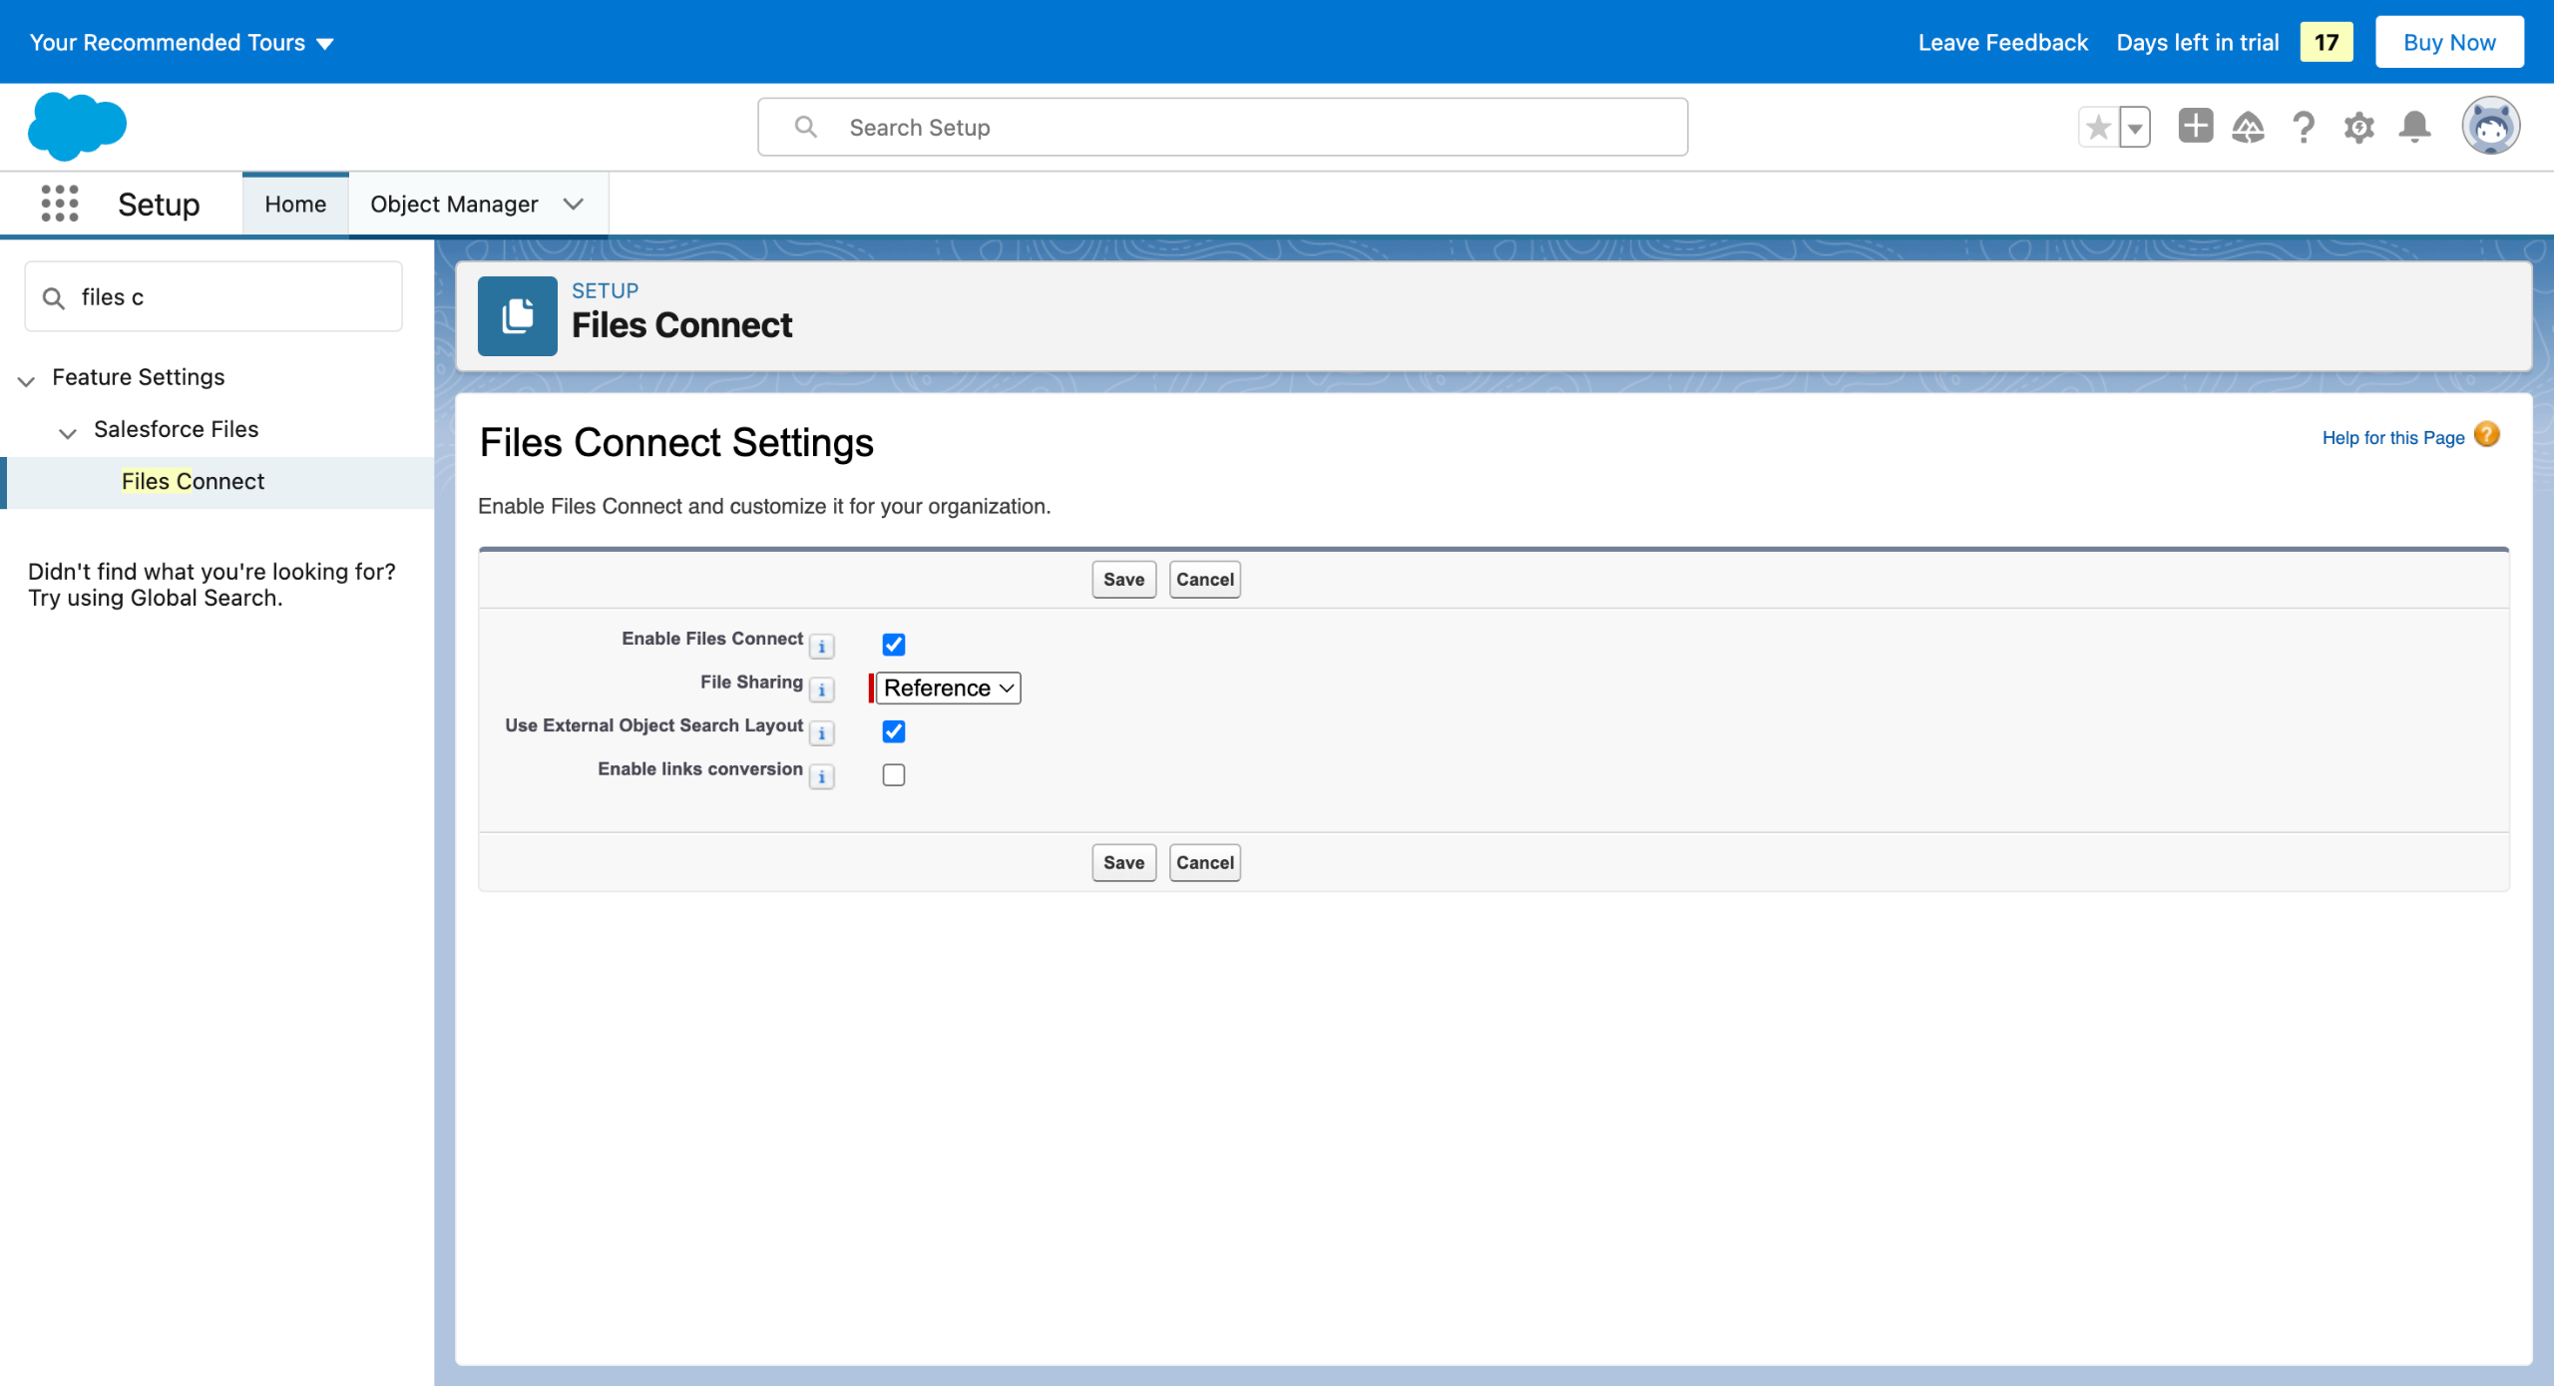The height and width of the screenshot is (1386, 2554).
Task: Open the Object Manager tab chevron menu
Action: pos(573,204)
